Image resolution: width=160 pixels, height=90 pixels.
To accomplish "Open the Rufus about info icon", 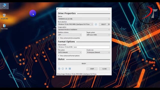I will coord(63,69).
